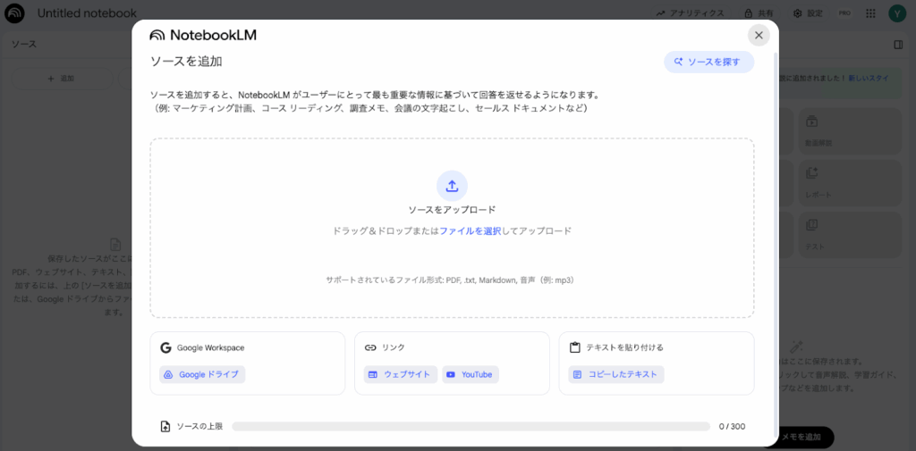Click the ソースを探す button
The height and width of the screenshot is (451, 916).
[708, 62]
